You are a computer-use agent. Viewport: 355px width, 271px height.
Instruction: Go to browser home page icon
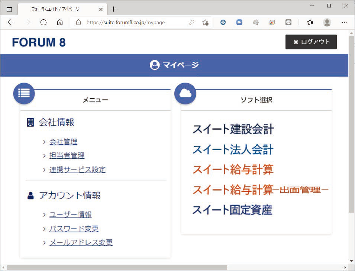60,22
